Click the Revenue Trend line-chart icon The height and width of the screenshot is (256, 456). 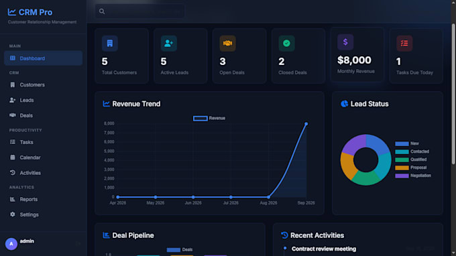[106, 104]
